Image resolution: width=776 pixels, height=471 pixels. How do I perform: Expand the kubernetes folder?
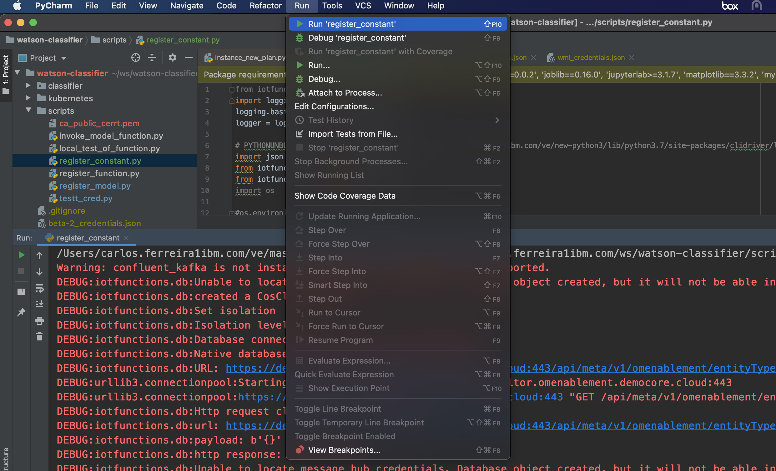(28, 98)
